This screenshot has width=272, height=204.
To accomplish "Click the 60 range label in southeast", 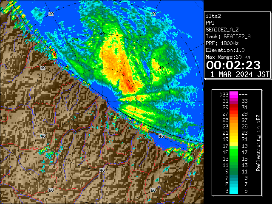I will tap(153, 190).
